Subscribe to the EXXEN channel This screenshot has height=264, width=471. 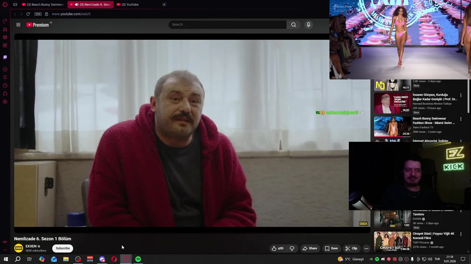[x=63, y=248]
